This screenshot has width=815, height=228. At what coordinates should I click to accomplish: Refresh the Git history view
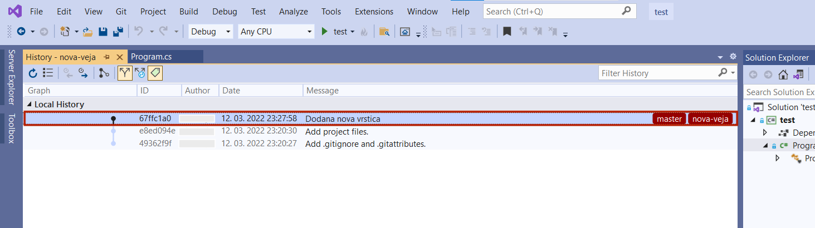click(x=33, y=73)
